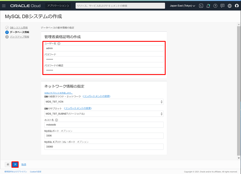The height and width of the screenshot is (174, 241).
Task: Click the 取消 cancel link
Action: (x=24, y=165)
